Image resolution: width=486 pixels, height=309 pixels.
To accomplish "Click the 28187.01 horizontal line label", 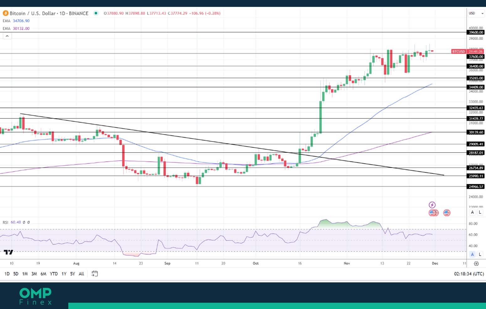I will 476,153.
